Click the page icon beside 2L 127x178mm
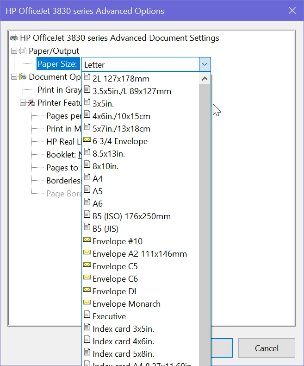 [x=87, y=76]
